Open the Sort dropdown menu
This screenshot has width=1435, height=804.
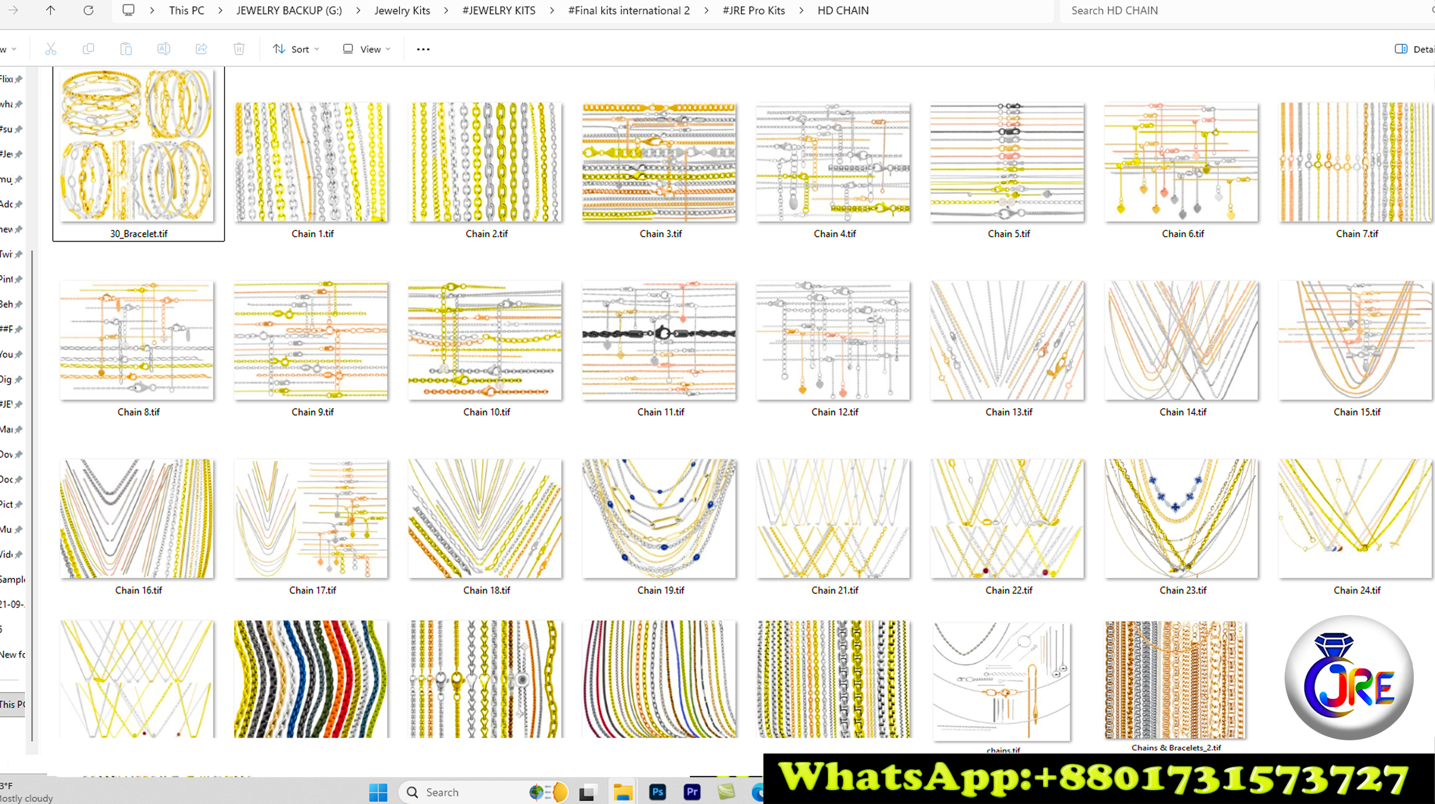click(x=296, y=49)
